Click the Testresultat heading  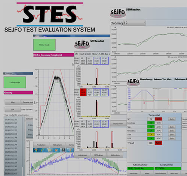tap(154, 115)
